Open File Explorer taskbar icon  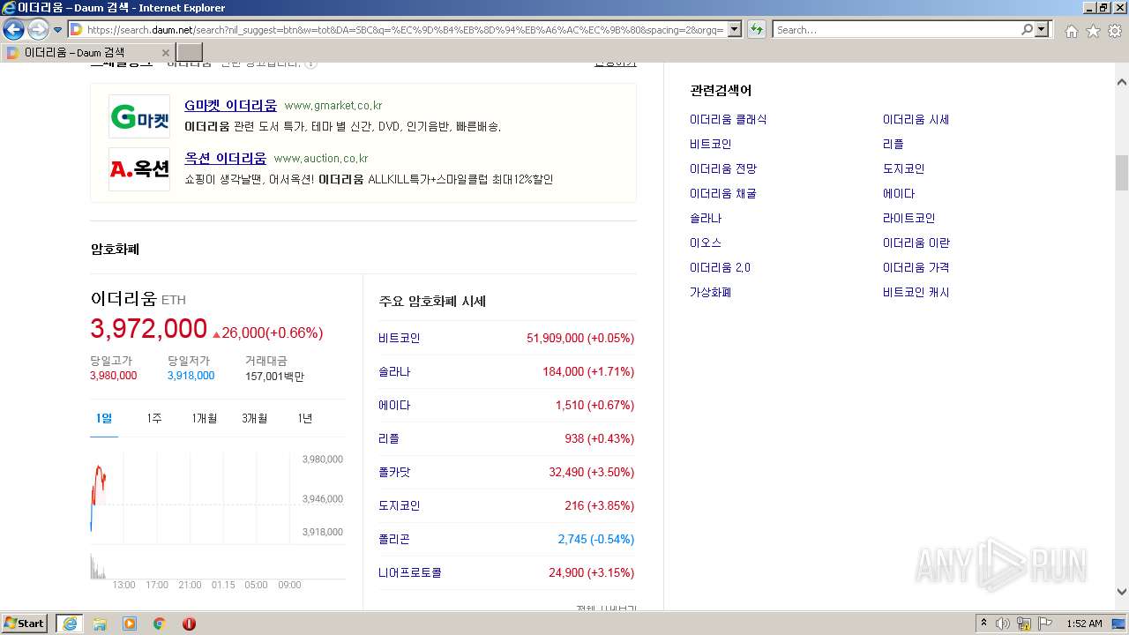100,624
